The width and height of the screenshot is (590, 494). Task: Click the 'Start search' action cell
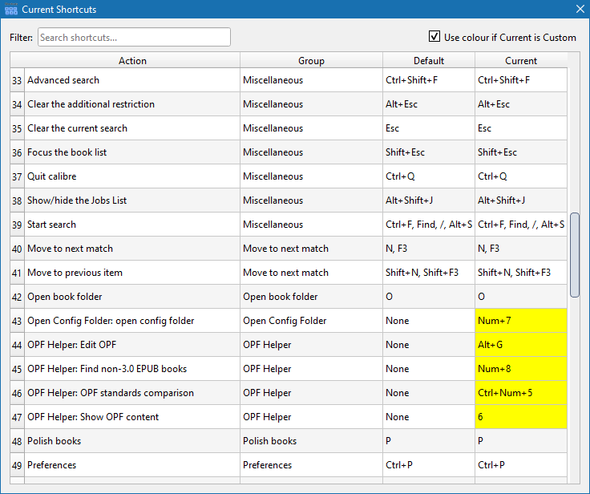[132, 225]
